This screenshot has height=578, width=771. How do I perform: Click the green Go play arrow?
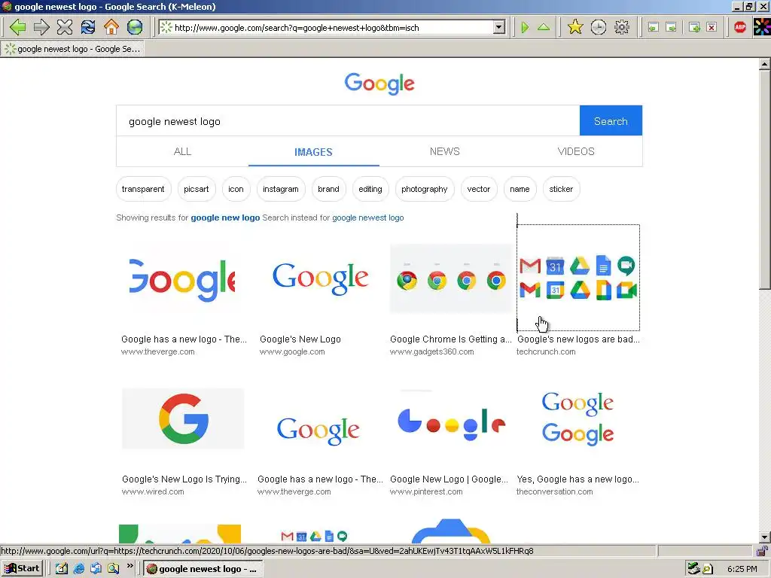pyautogui.click(x=525, y=28)
